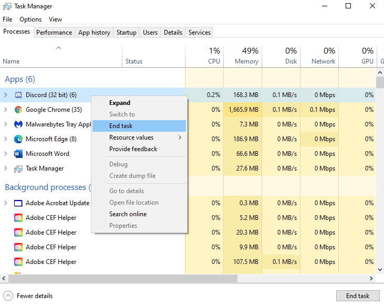Image resolution: width=384 pixels, height=307 pixels.
Task: Switch to the Details tab
Action: click(173, 33)
